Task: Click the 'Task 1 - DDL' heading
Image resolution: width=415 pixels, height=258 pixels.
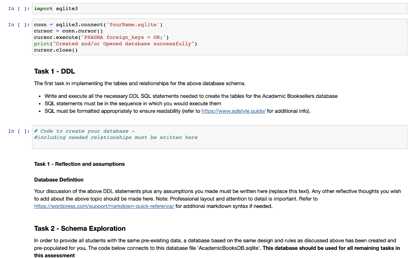Action: (55, 71)
